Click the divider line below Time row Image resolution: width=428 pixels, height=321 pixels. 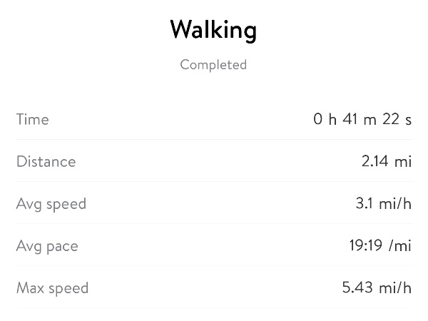click(214, 140)
